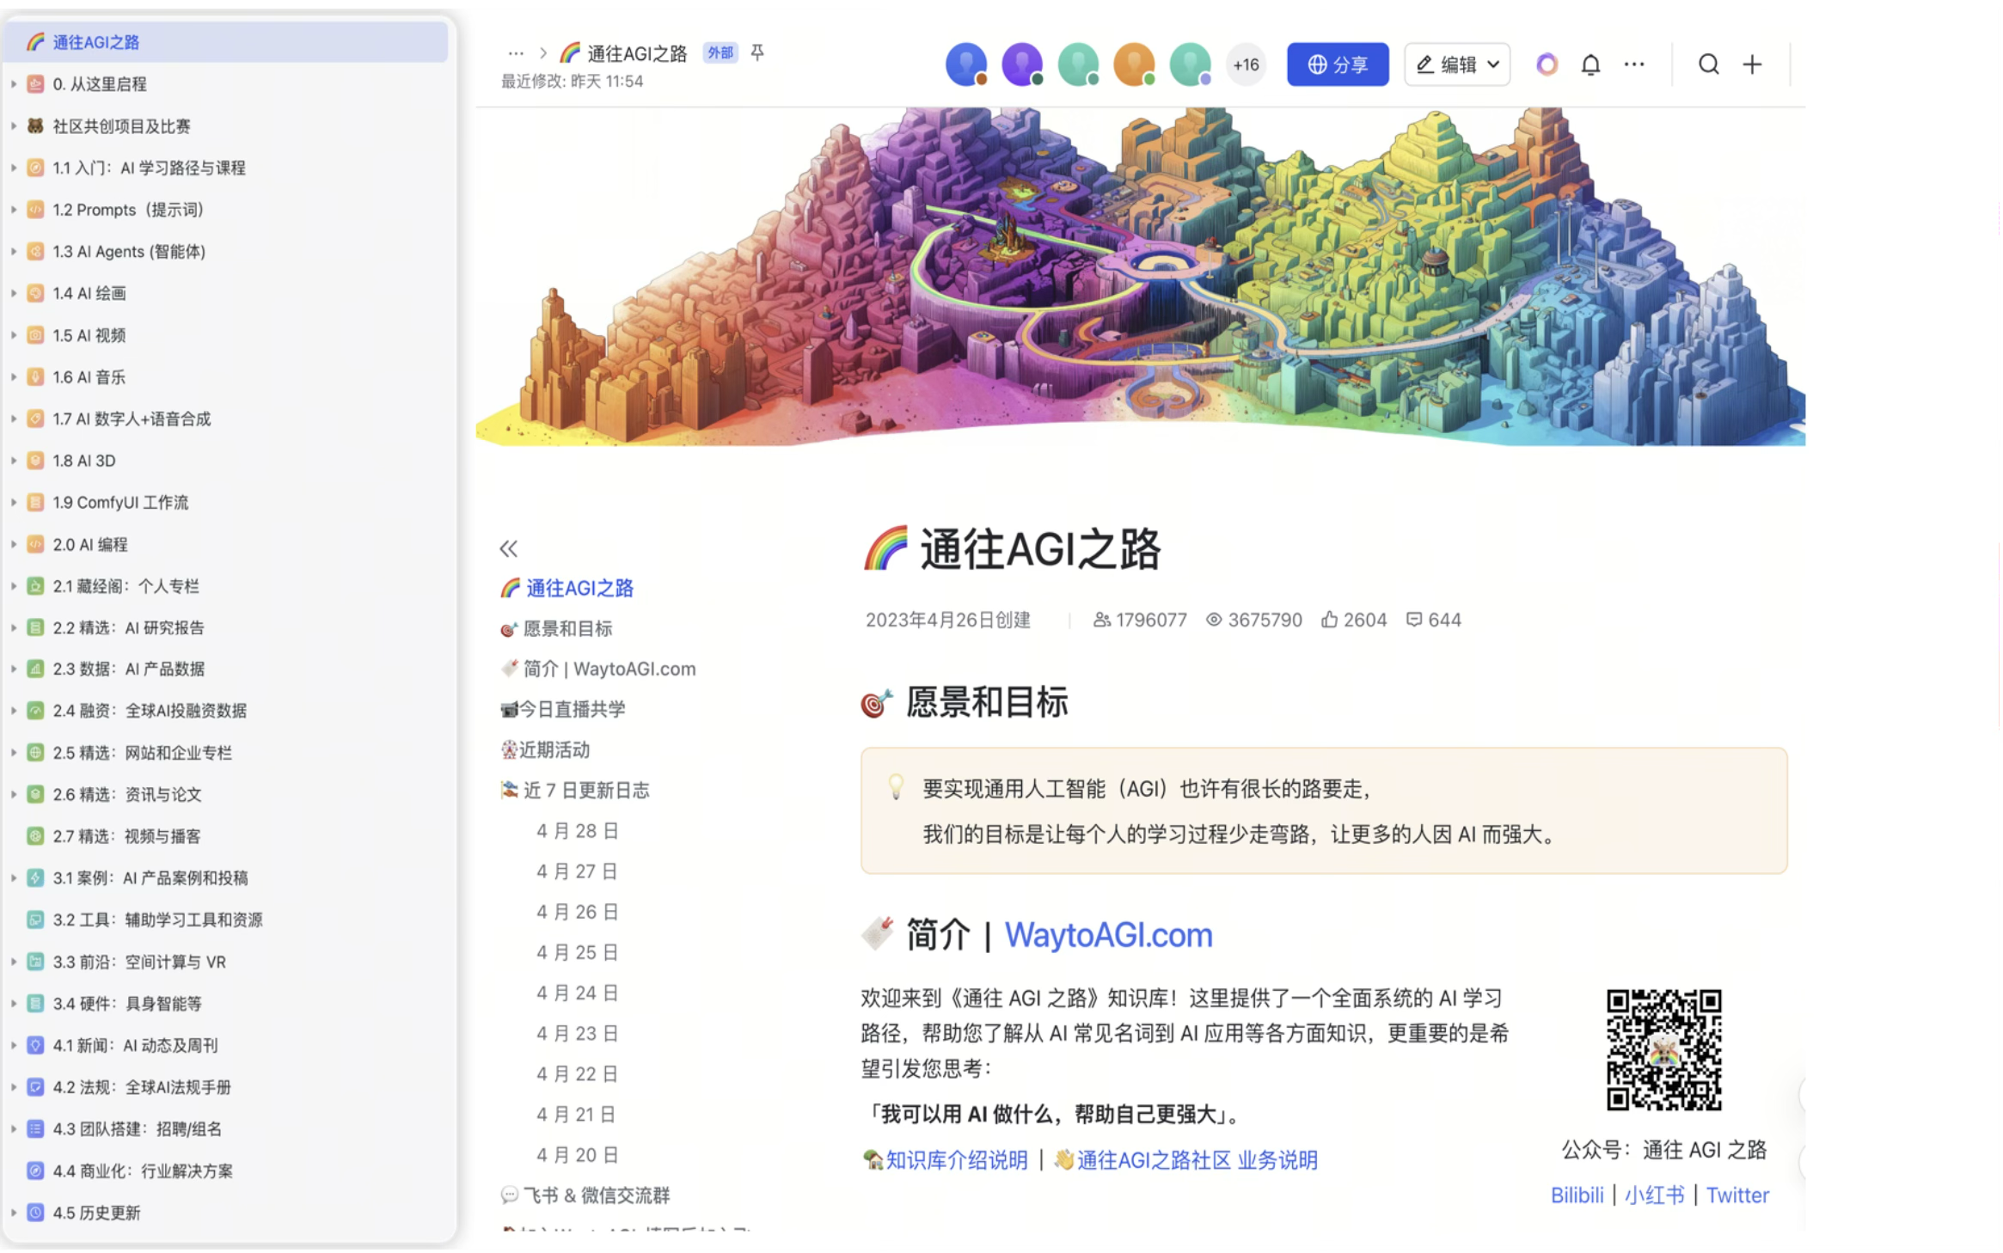Expand the 2.0 AI 编程 node arrow
Image resolution: width=2003 pixels, height=1253 pixels.
point(14,544)
